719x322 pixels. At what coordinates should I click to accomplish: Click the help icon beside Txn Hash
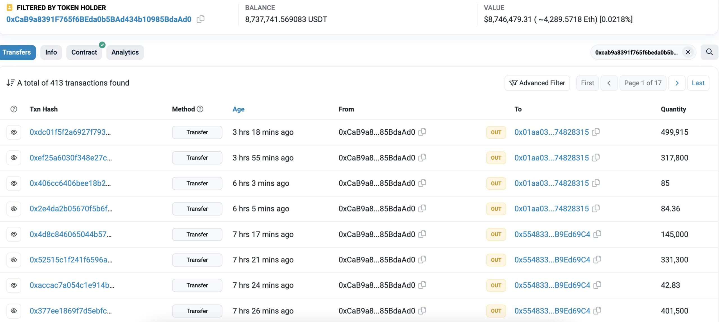14,109
